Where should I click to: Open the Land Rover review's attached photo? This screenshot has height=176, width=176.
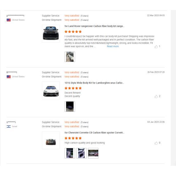click(x=70, y=57)
